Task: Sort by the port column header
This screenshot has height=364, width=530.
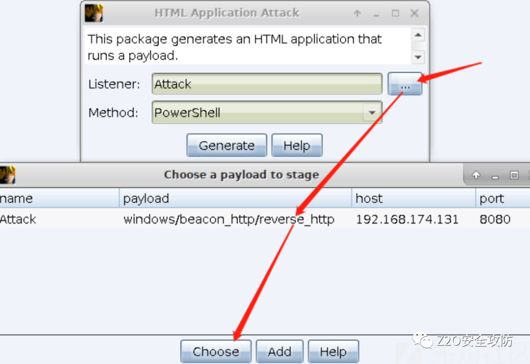Action: pos(503,198)
